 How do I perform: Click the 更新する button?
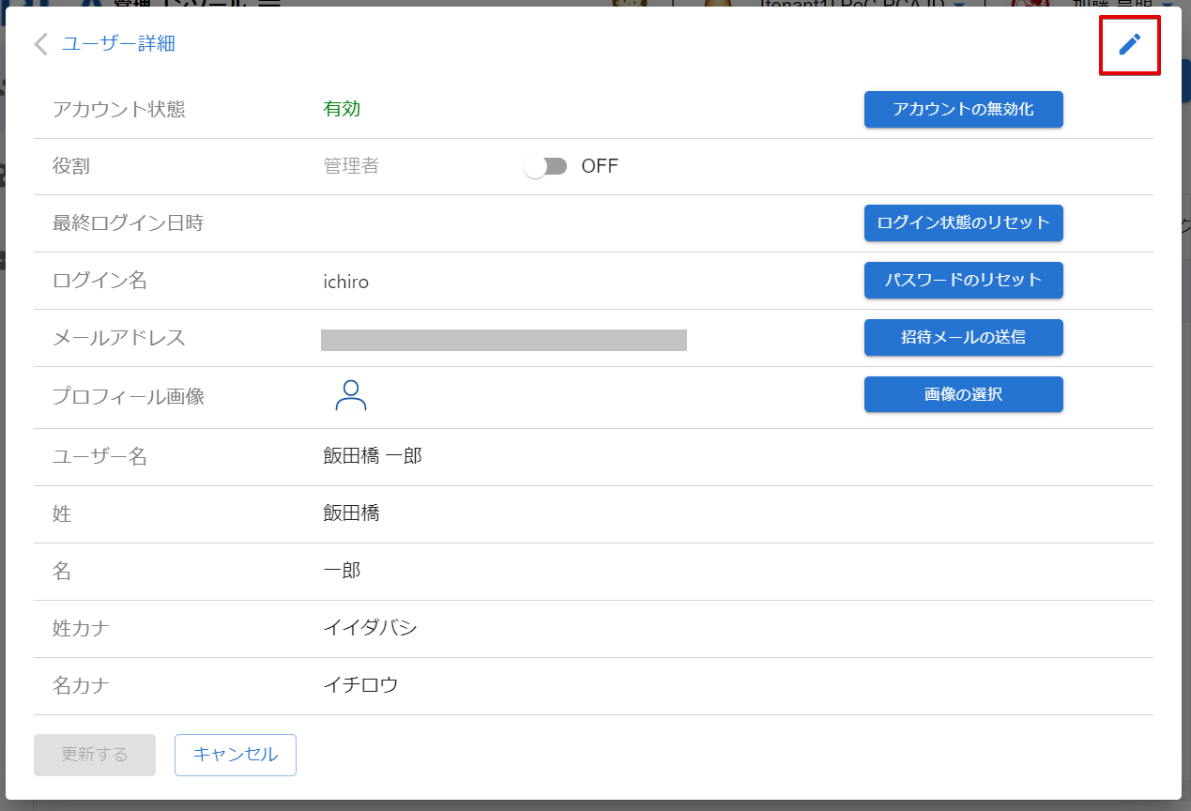[x=95, y=755]
